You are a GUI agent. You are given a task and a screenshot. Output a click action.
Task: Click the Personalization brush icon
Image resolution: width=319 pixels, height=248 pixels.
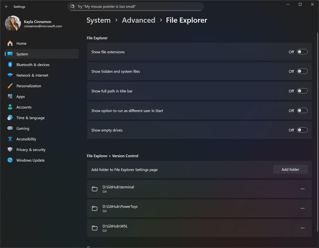tap(10, 86)
